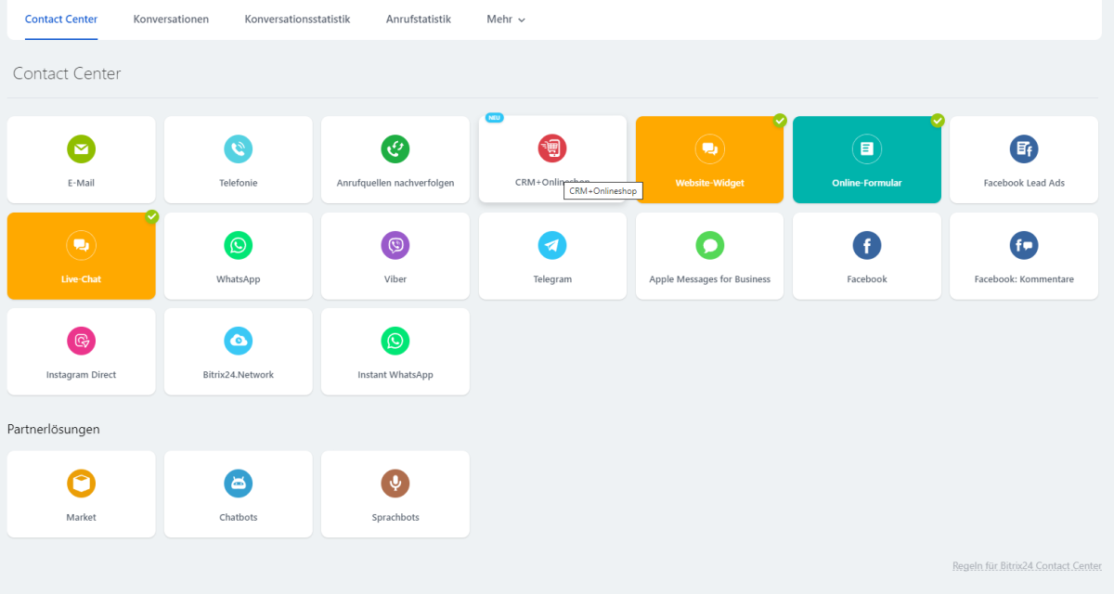
Task: Click the Bitrix24.Network label
Action: coord(239,375)
